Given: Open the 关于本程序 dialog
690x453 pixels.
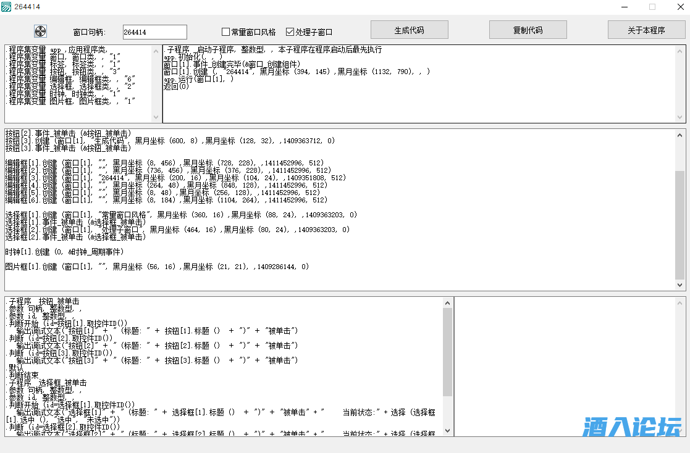Looking at the screenshot, I should [646, 30].
